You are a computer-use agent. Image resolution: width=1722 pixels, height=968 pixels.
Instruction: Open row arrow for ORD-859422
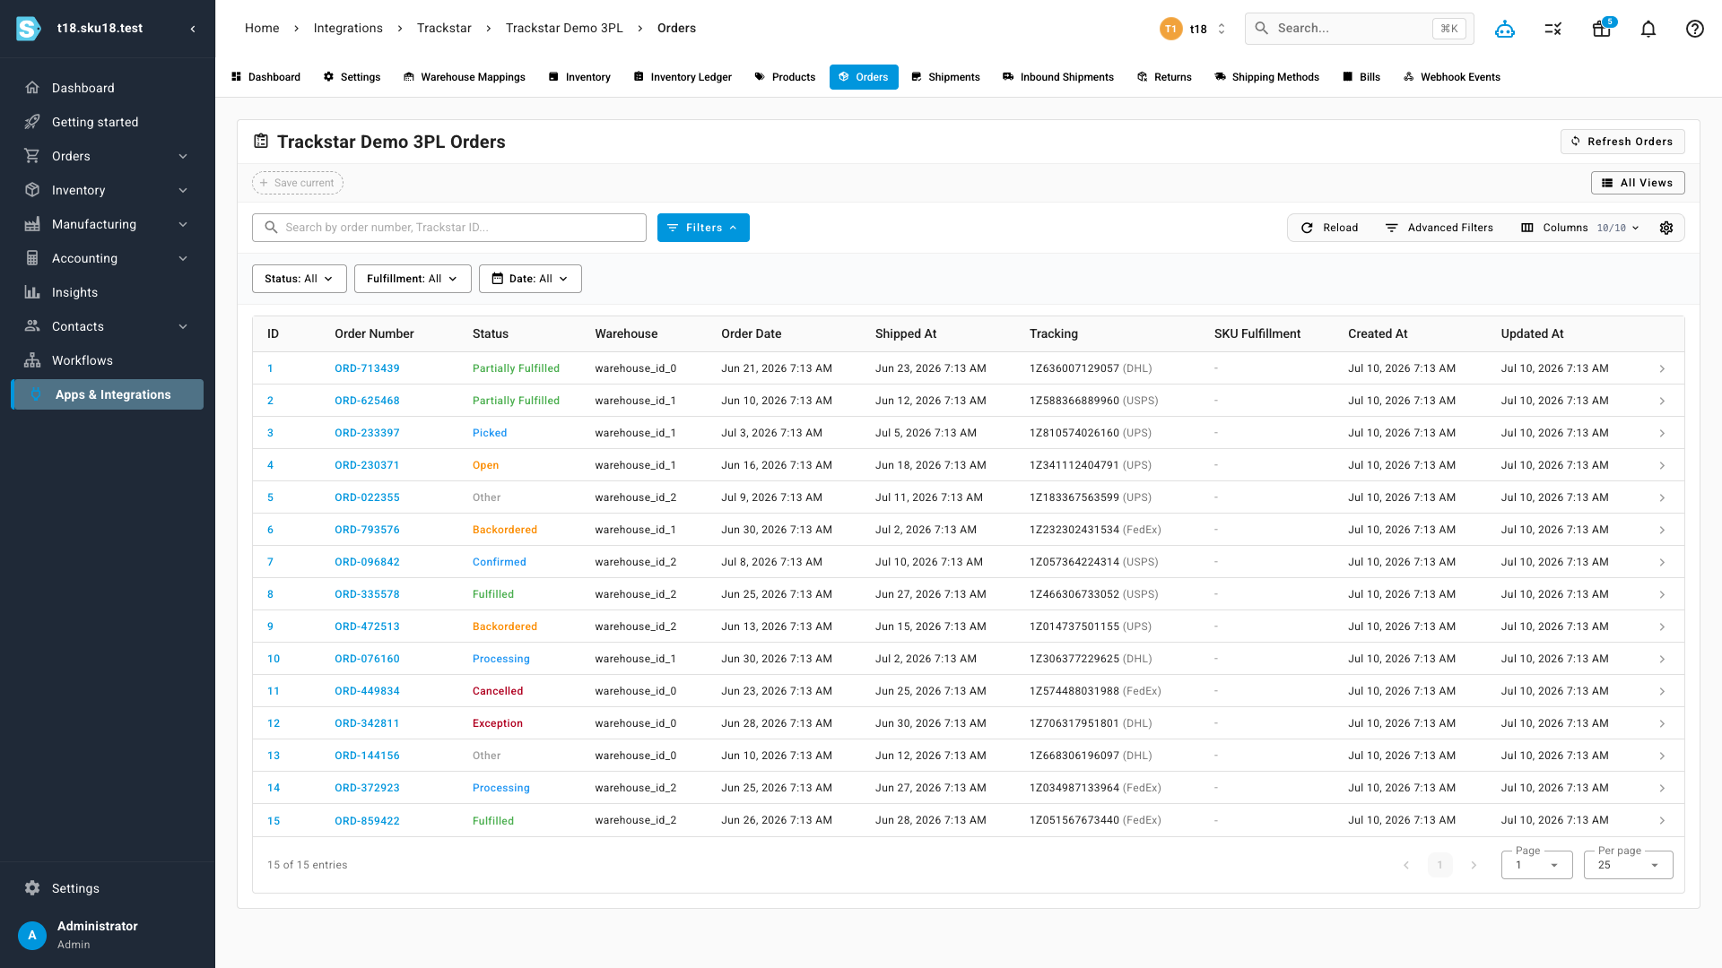pyautogui.click(x=1662, y=820)
